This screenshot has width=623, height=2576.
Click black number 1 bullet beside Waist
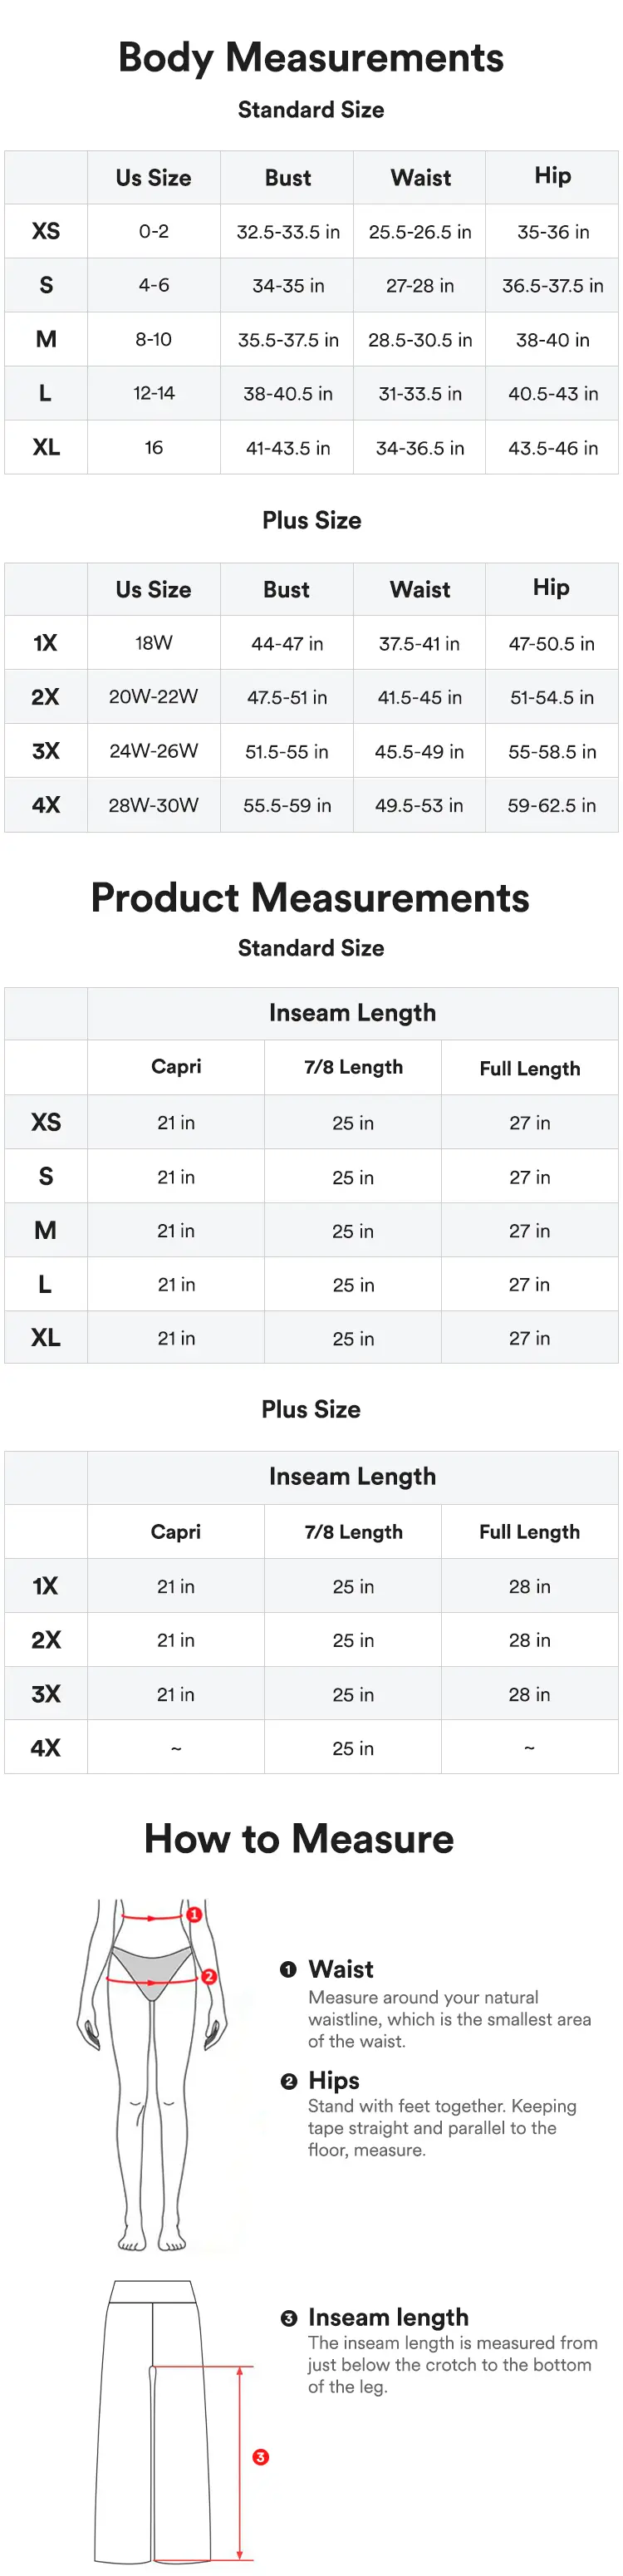click(288, 1969)
